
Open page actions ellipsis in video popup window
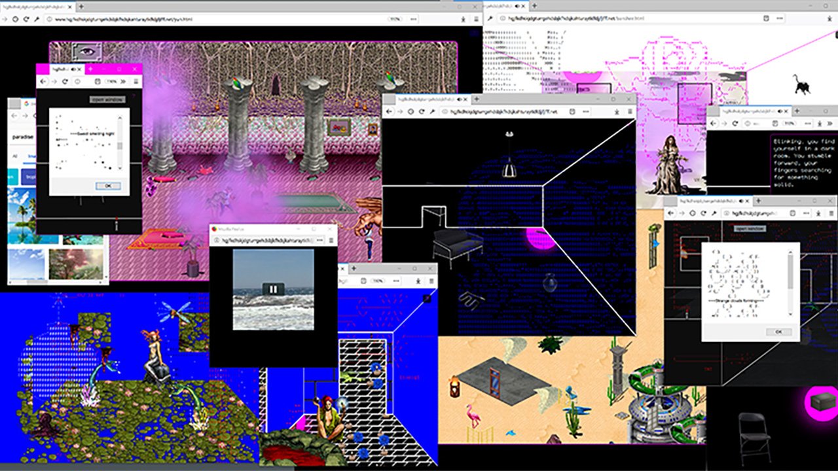click(x=320, y=241)
